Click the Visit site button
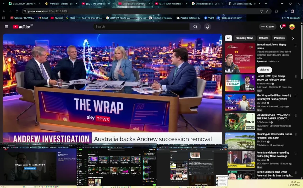Image resolution: width=303 pixels, height=188 pixels. 264,70
